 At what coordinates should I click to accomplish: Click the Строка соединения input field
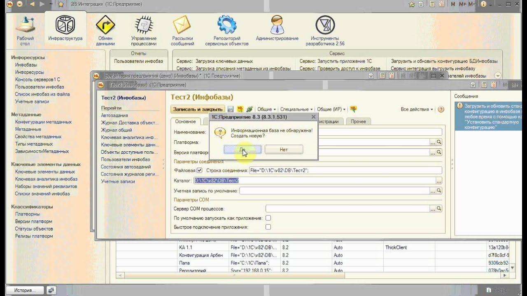point(345,170)
